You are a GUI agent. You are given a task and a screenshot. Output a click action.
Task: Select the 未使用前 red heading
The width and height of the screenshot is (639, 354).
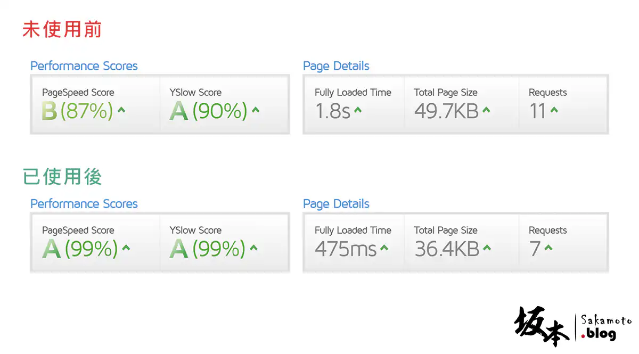click(x=62, y=29)
